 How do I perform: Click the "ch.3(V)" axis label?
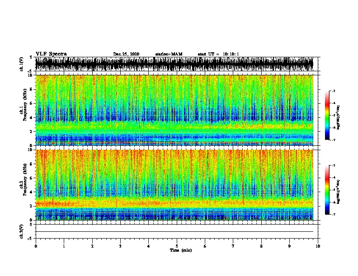[22, 232]
